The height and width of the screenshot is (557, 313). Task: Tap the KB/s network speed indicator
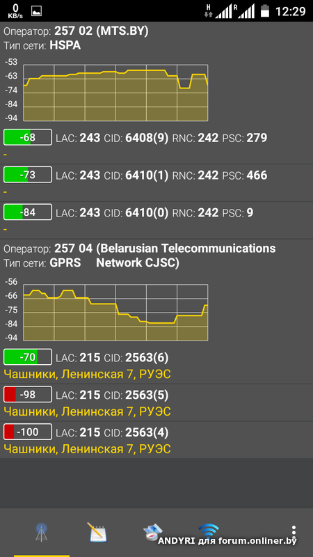click(x=15, y=11)
